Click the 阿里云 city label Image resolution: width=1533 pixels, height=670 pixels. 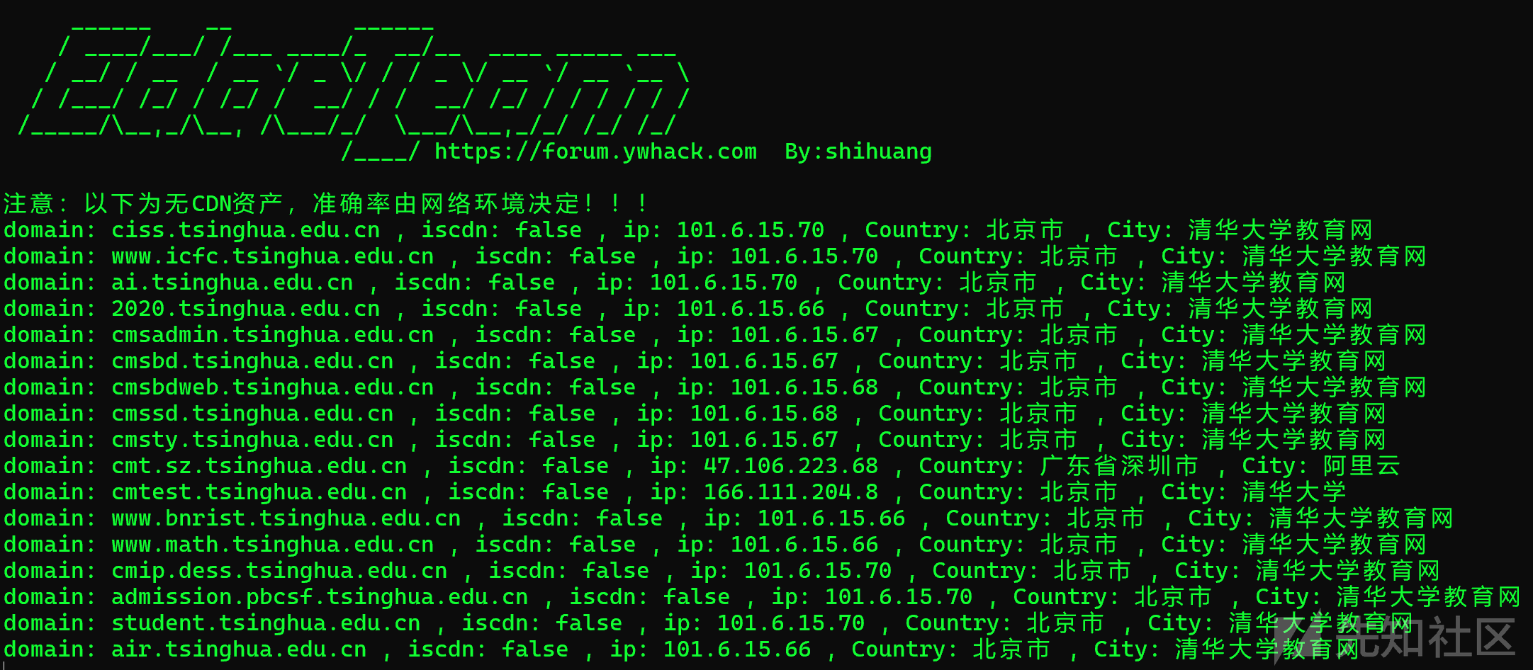click(1362, 466)
